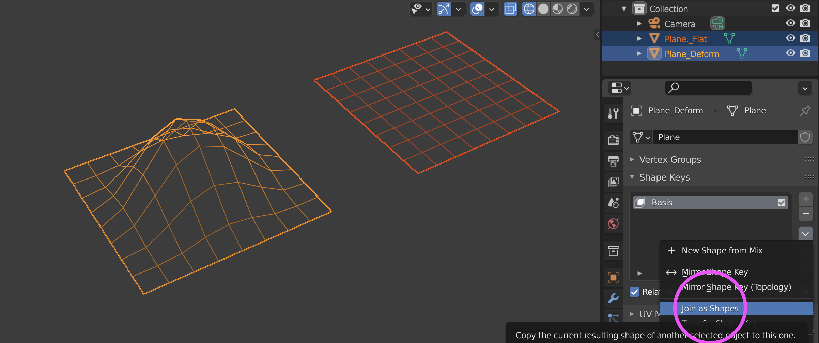Click the Plane._Flat mesh data icon
The image size is (819, 343).
729,38
